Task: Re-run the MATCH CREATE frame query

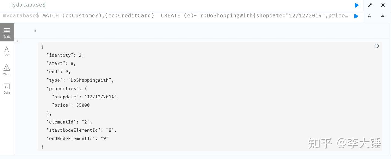Action: point(356,16)
